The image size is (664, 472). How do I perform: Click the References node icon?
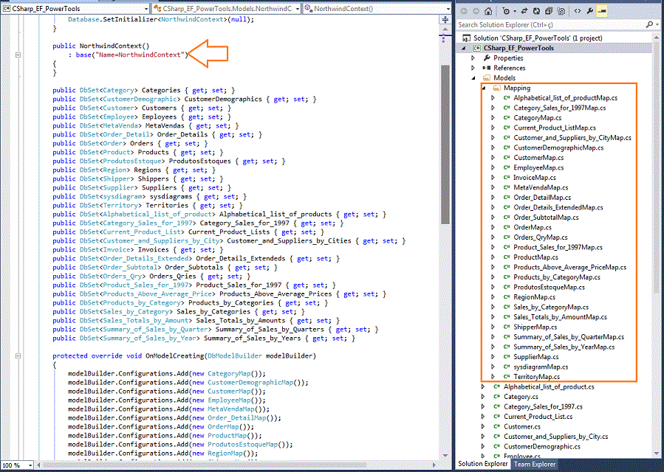pos(487,68)
